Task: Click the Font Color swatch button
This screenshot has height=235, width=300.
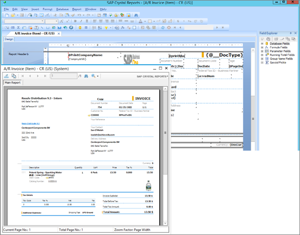Action: pyautogui.click(x=140, y=21)
